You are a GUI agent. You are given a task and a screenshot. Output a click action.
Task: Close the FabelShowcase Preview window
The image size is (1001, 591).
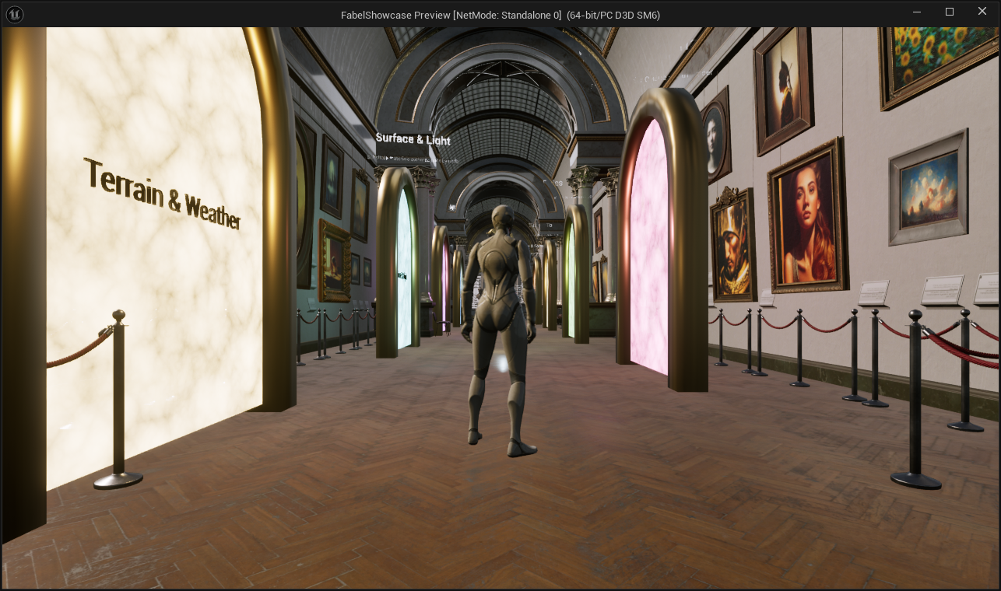(982, 12)
